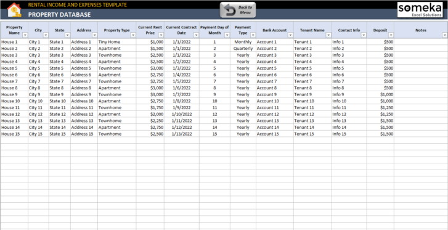Select the Monthly payment type cell

click(x=243, y=42)
